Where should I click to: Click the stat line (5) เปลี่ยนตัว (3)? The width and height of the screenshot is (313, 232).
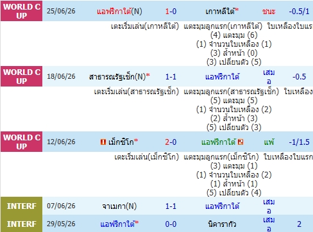tap(234, 128)
